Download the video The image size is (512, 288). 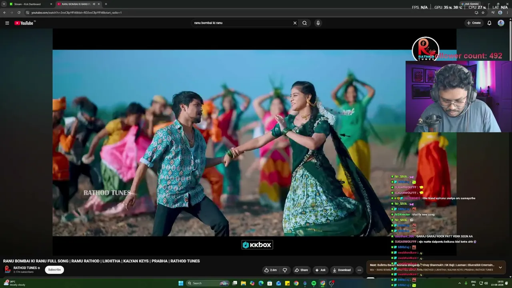pos(342,270)
